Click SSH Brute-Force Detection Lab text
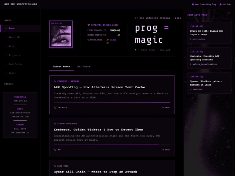This screenshot has height=176, width=235. 20,115
